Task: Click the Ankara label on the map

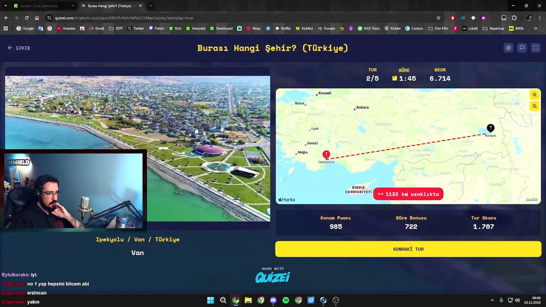Action: tap(362, 107)
